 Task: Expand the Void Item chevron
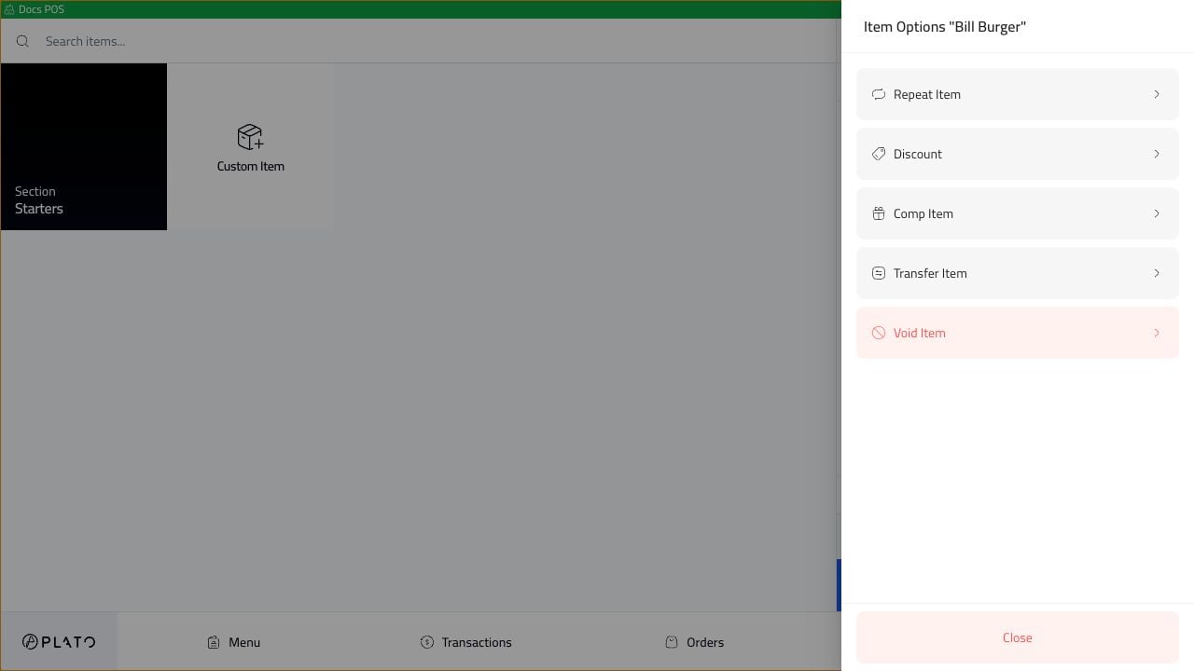[1157, 333]
